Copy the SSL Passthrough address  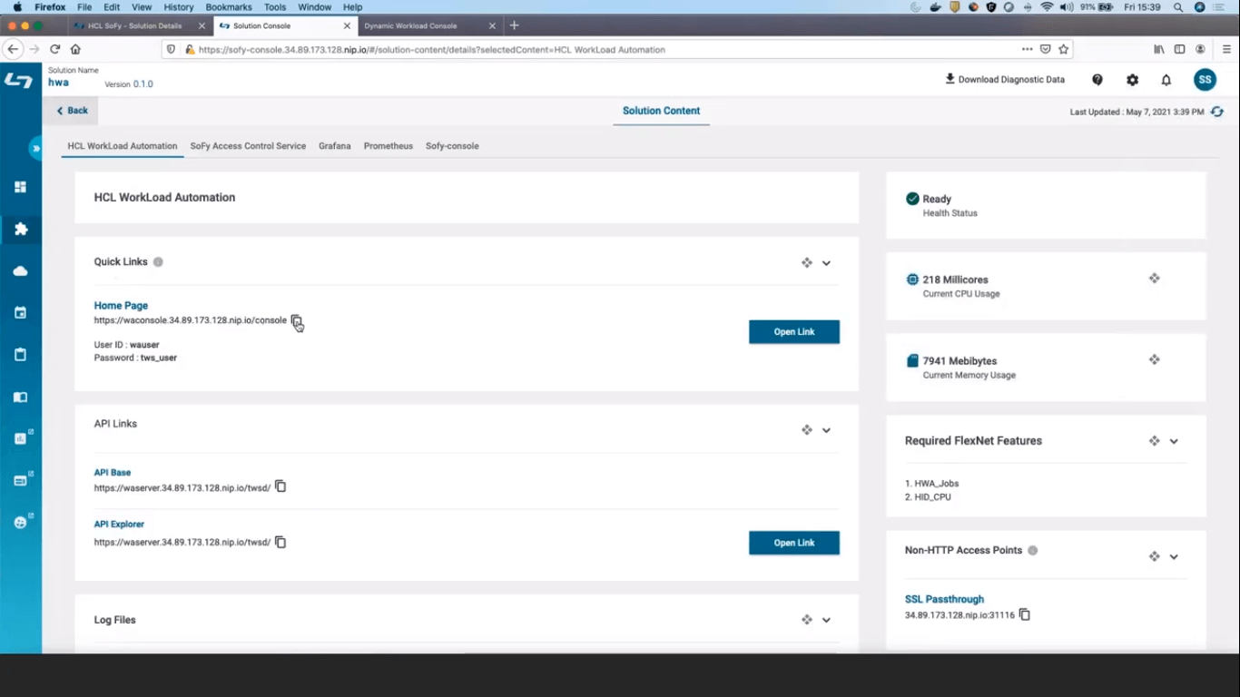1024,614
